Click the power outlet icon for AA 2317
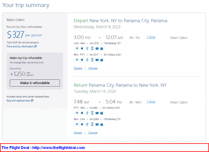This screenshot has height=152, width=209. [x=82, y=60]
